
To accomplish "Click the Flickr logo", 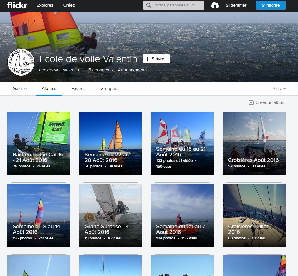I will click(x=17, y=5).
